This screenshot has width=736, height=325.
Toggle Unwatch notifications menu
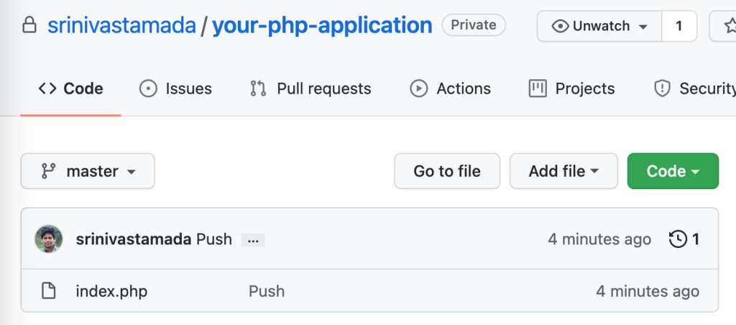599,27
